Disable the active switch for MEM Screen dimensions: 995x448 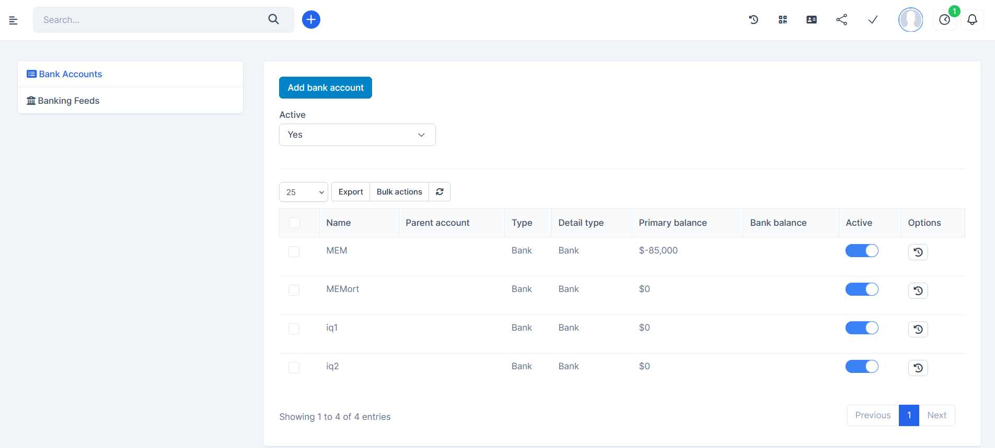coord(862,251)
